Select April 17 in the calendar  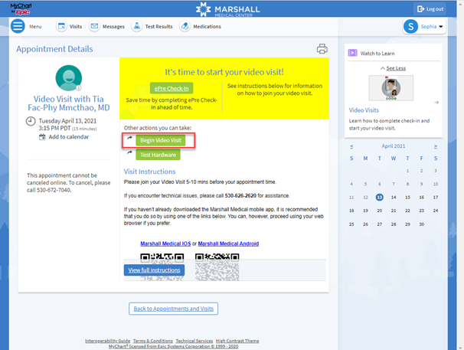coord(436,197)
